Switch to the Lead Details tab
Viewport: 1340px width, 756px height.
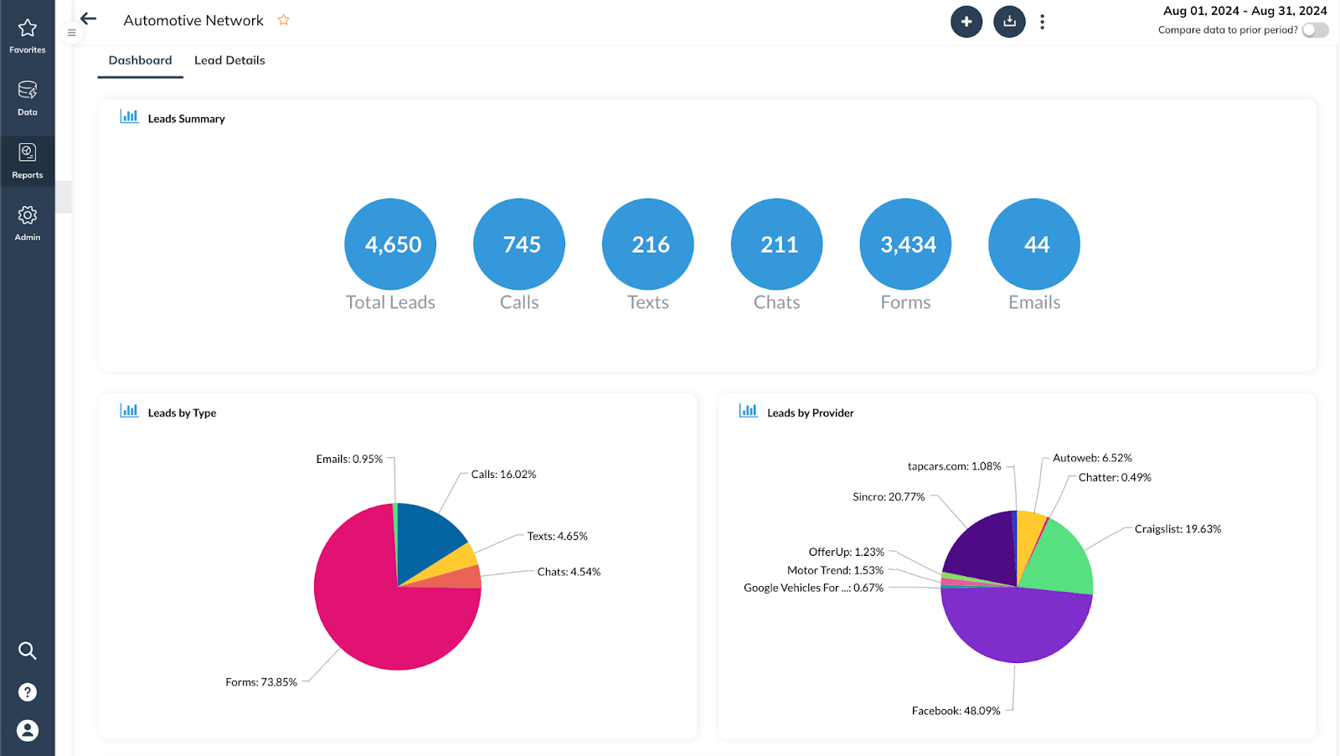(229, 60)
